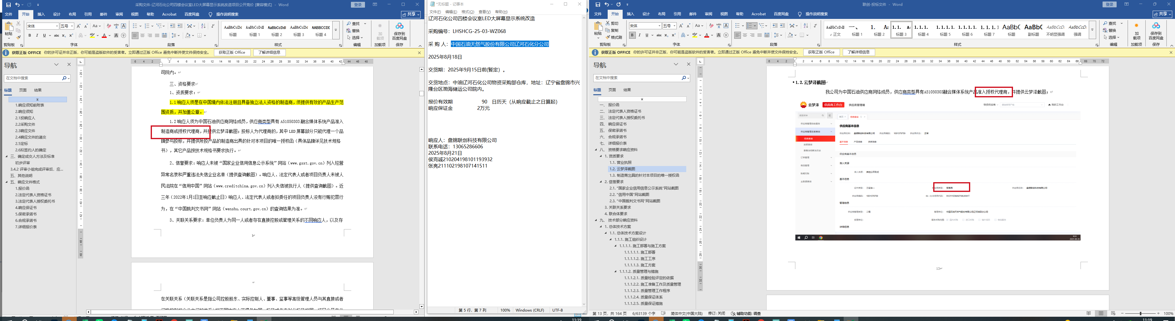Click the yellow highlight color in 采购文件 Word
This screenshot has height=321, width=1175.
[92, 35]
